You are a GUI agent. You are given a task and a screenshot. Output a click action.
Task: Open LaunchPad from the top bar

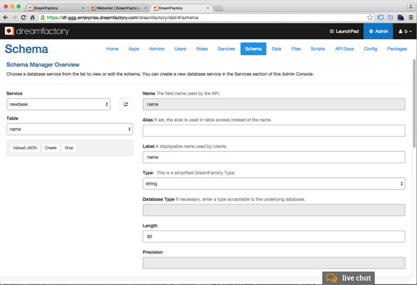pyautogui.click(x=344, y=31)
